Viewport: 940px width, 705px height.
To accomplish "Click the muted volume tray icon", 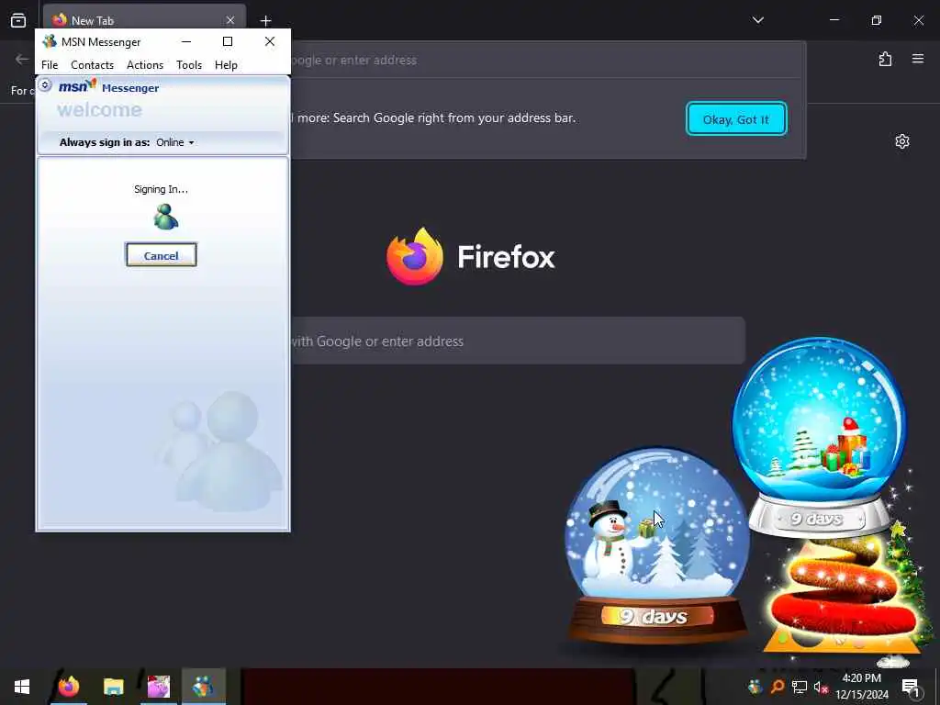I will [821, 687].
